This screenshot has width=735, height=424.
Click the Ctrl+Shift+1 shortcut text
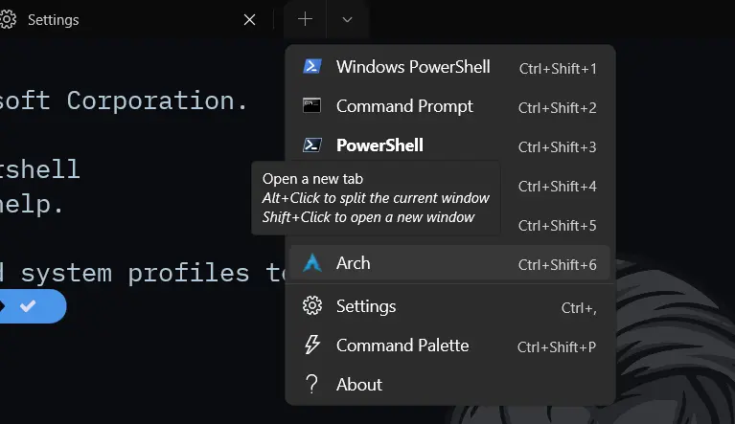click(x=558, y=69)
